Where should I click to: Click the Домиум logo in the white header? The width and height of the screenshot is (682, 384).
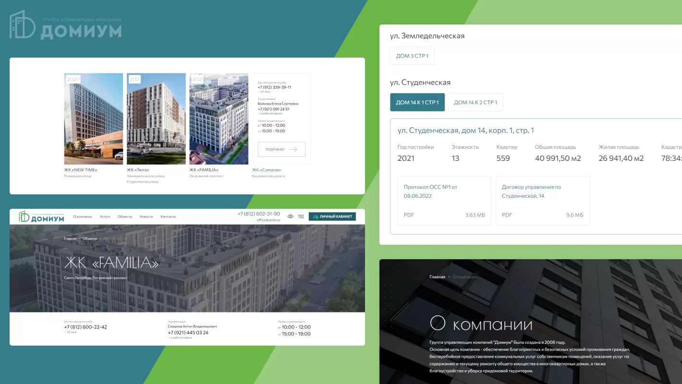[x=41, y=217]
